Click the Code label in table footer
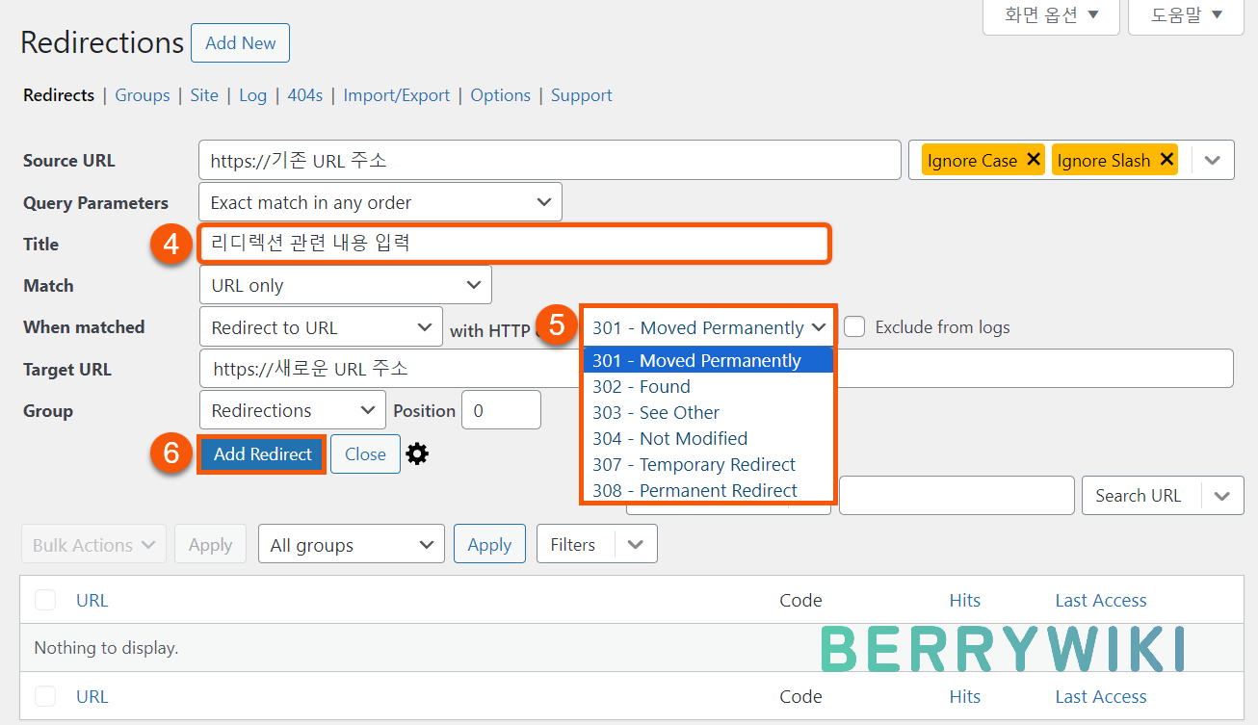 coord(800,696)
